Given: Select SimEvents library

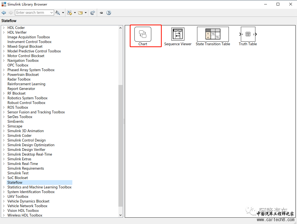Looking at the screenshot, I should (15, 122).
